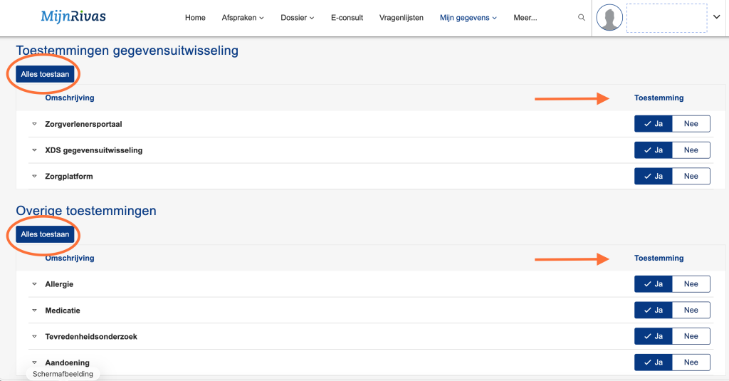The width and height of the screenshot is (729, 381).
Task: Click Alles toestaan under Overige toestemmingen
Action: (45, 234)
